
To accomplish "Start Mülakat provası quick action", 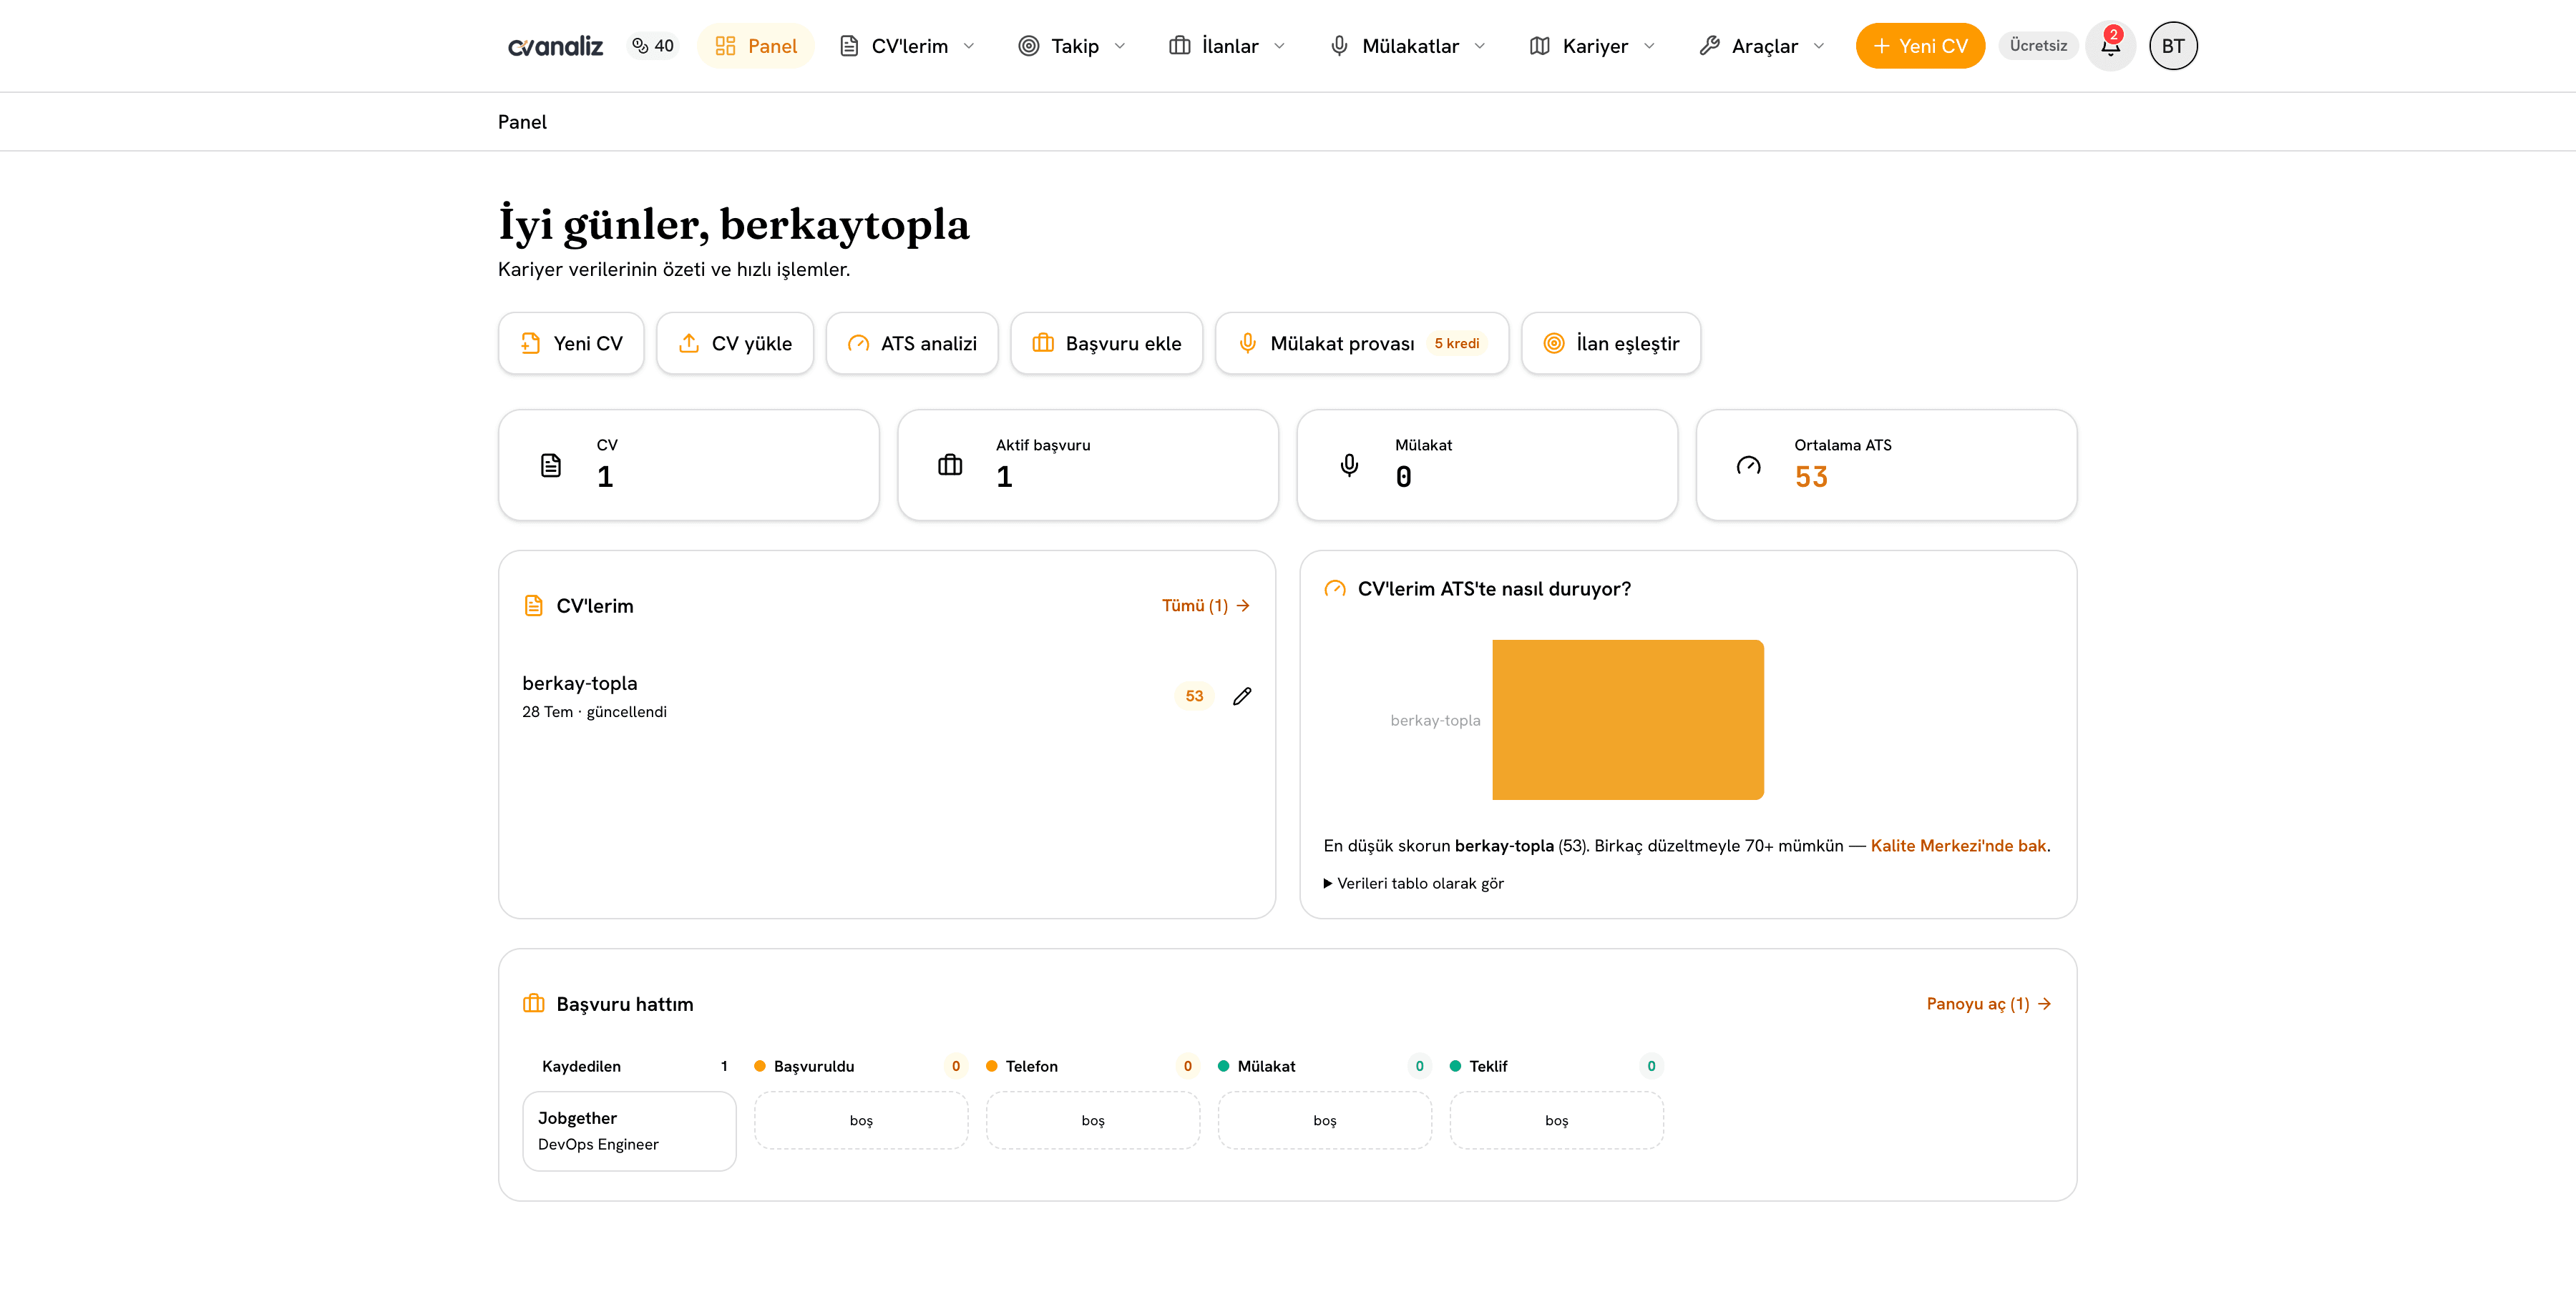I will pos(1362,344).
